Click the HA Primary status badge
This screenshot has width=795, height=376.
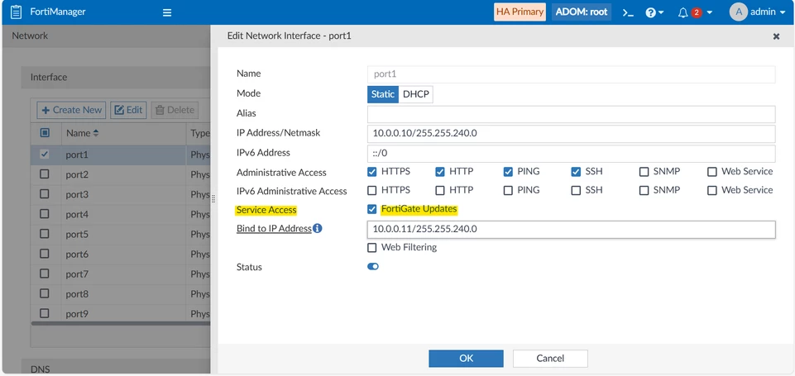[520, 12]
